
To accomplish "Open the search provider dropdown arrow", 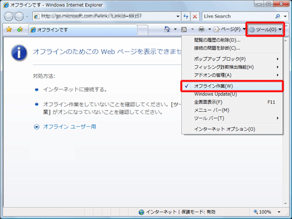I will tap(285, 16).
